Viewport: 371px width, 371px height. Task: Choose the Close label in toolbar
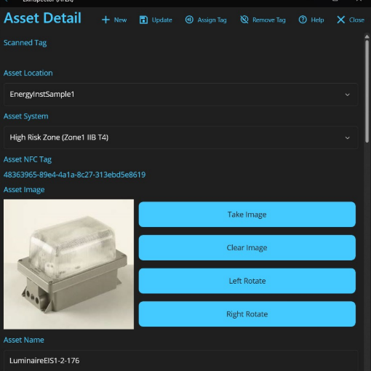(356, 20)
